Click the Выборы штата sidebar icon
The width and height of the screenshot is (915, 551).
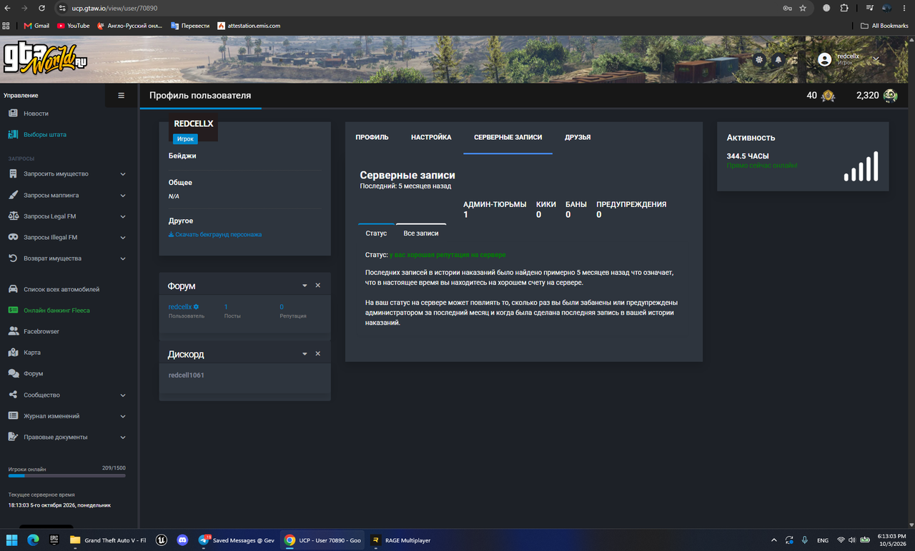click(13, 134)
